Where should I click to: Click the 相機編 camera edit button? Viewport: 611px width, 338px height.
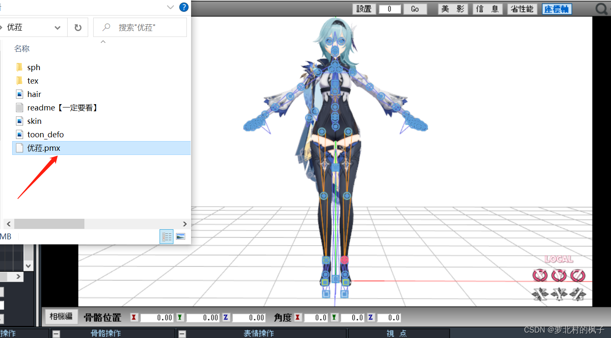tap(61, 317)
